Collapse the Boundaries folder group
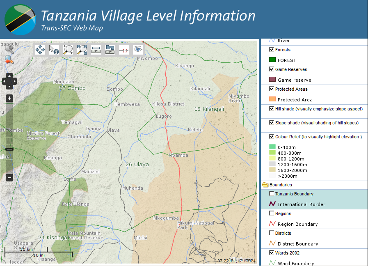The height and width of the screenshot is (266, 368). (265, 185)
